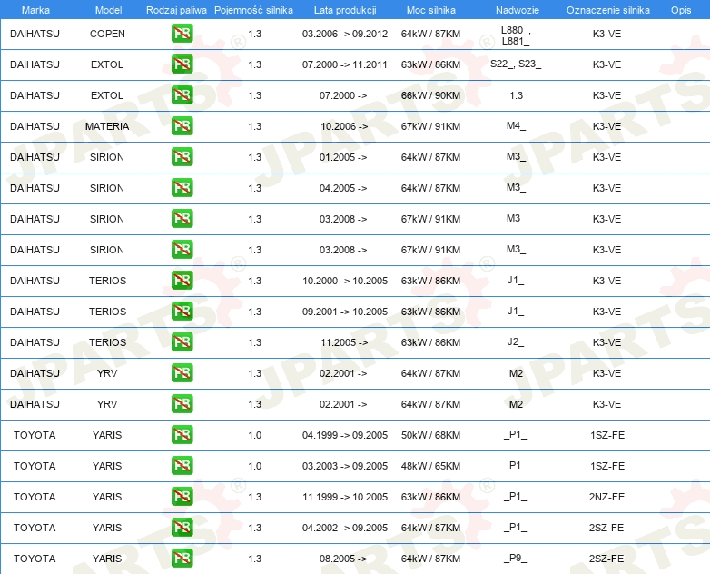Screen dimensions: 710x574
Task: Click the Lata produkcji column header
Action: click(345, 10)
